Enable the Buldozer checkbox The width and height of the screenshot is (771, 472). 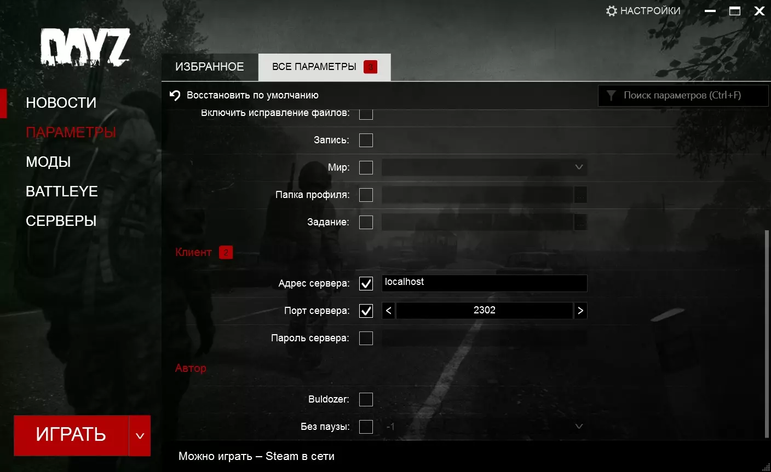click(x=366, y=399)
